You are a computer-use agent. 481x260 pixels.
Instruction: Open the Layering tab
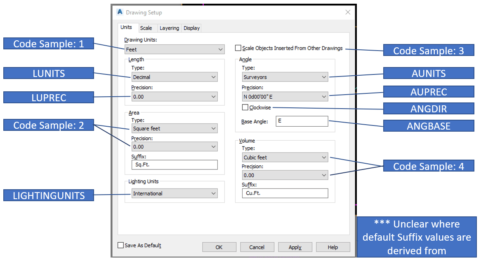click(x=169, y=28)
